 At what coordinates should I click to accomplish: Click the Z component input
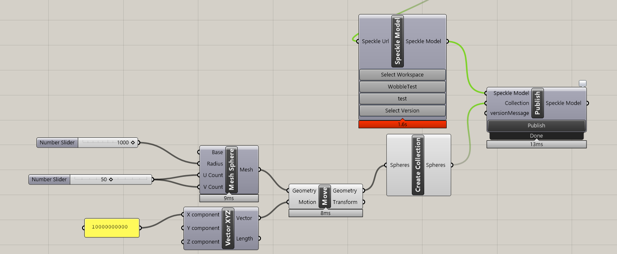(203, 242)
